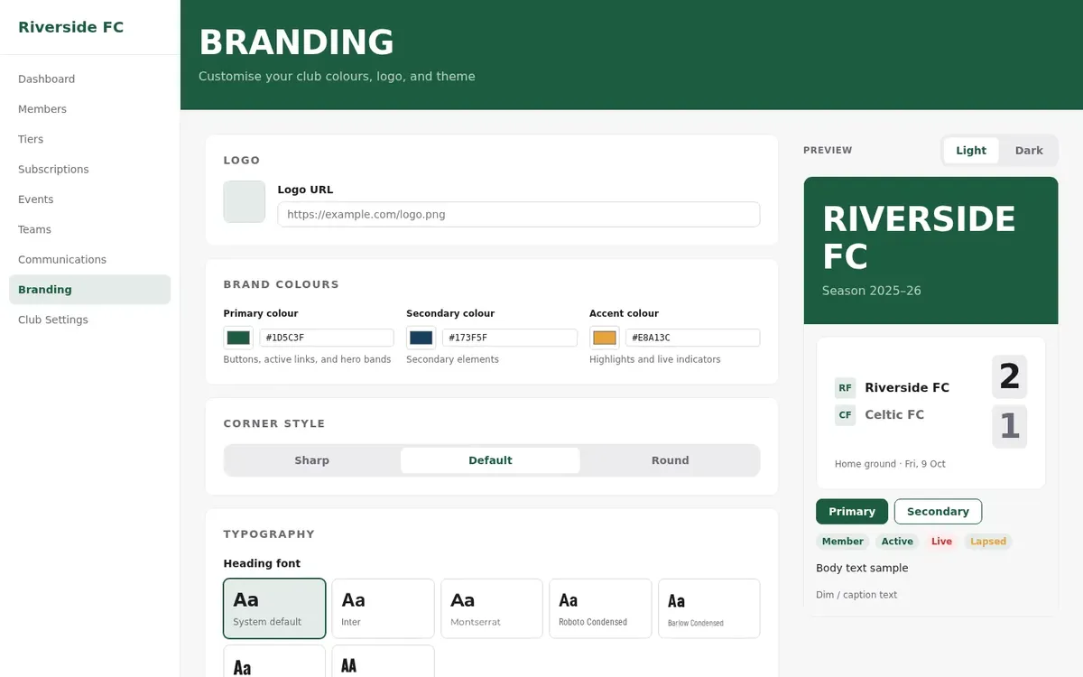Screen dimensions: 1083x677
Task: Choose the Inter heading font
Action: [x=384, y=608]
